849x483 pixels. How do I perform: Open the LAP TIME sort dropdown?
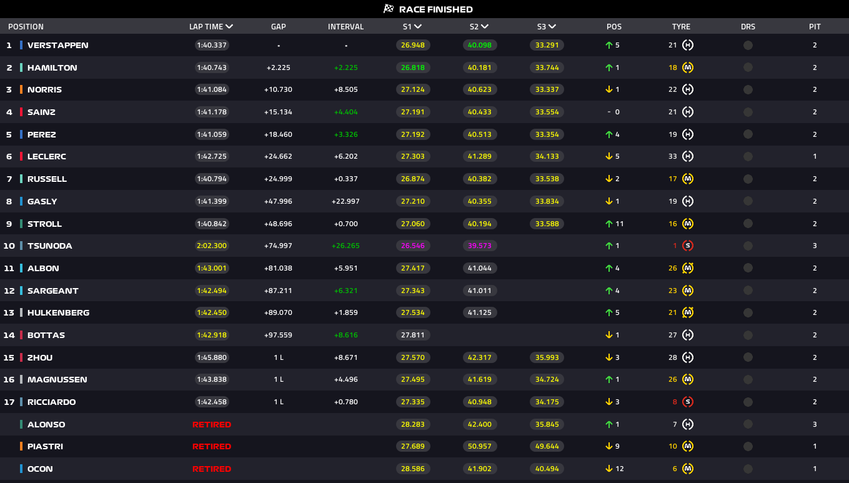pos(229,26)
